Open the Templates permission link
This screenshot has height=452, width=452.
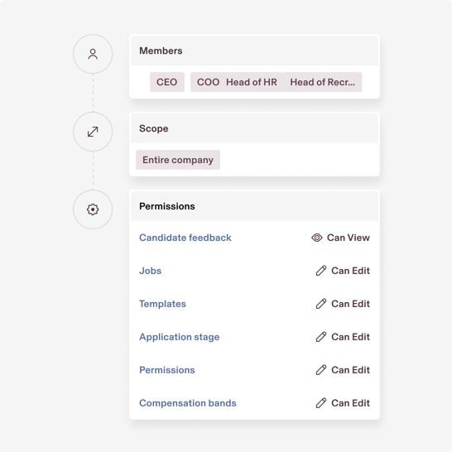(x=162, y=304)
